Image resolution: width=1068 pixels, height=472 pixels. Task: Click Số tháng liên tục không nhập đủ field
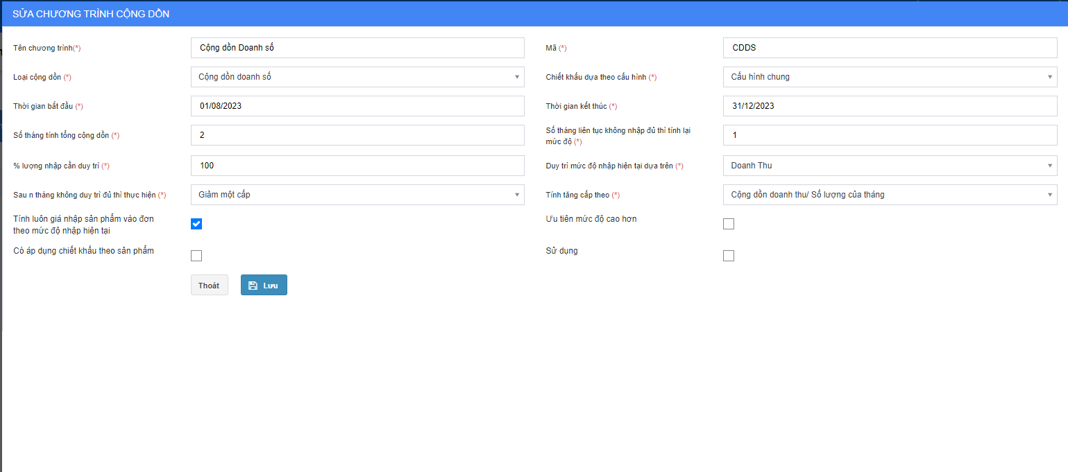(890, 135)
